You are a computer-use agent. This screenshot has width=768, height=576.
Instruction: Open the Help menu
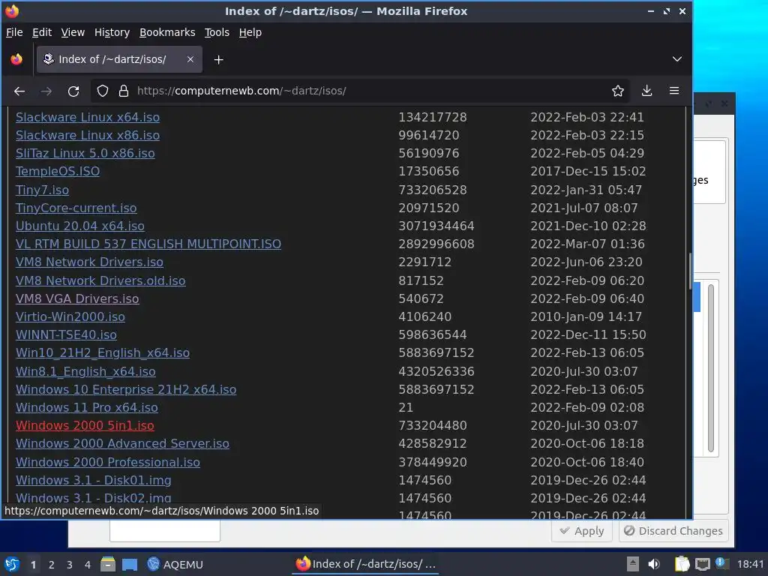coord(250,32)
